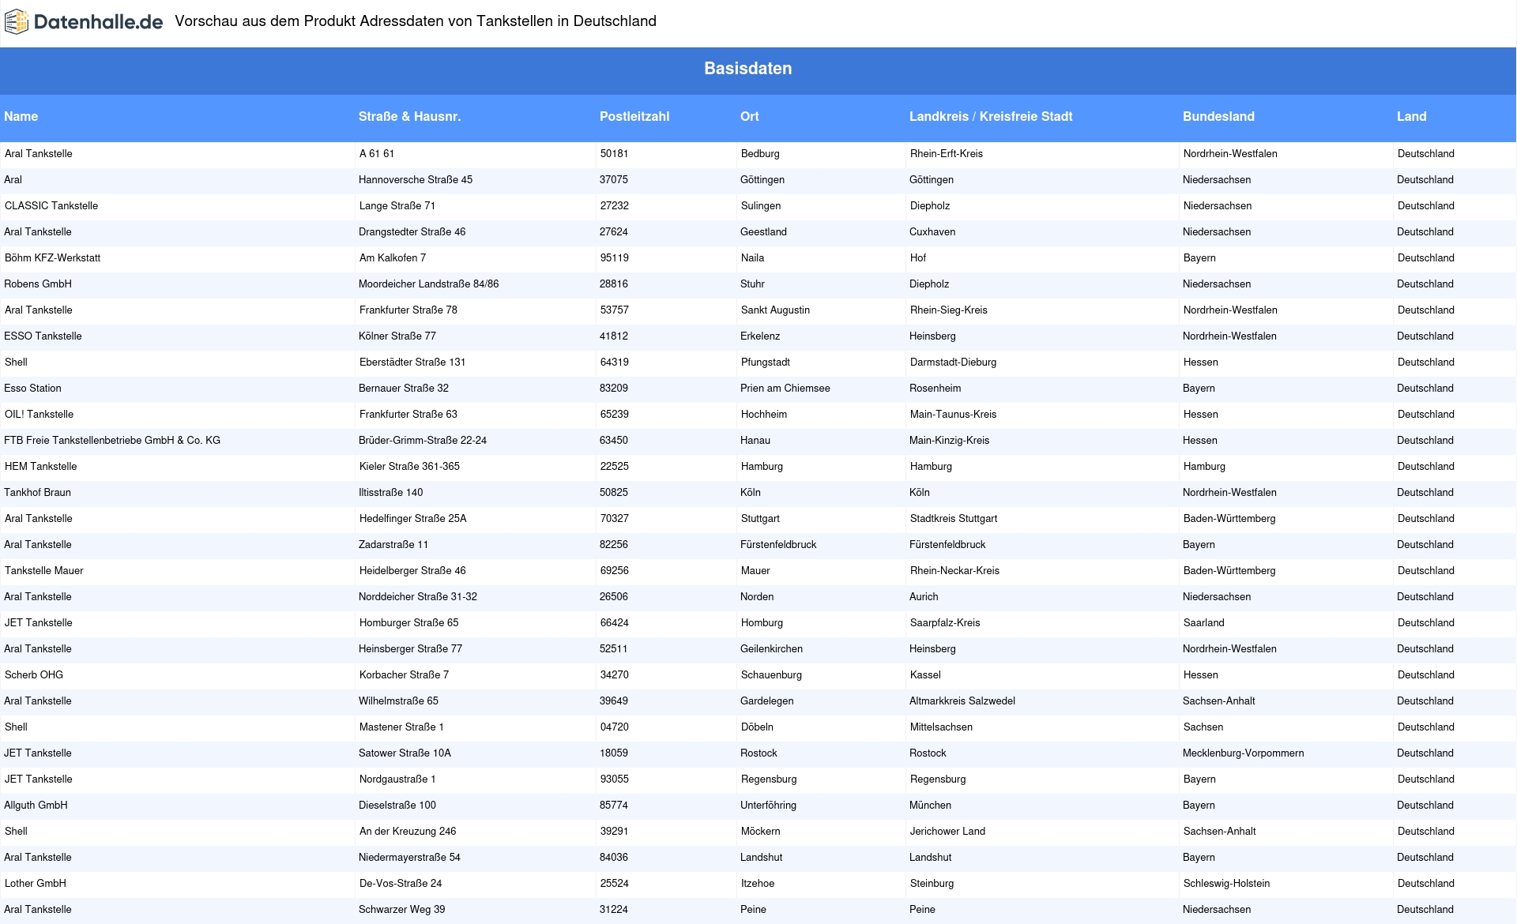The height and width of the screenshot is (924, 1517).
Task: Click address Moordeicher Landstraße 84/86
Action: click(428, 284)
